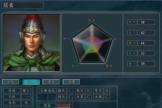
Task: Click the character name field 關彝
Action: pos(22,5)
